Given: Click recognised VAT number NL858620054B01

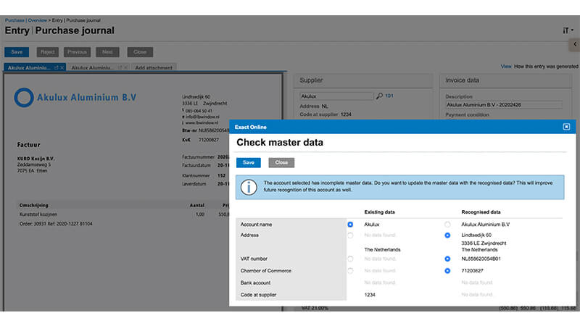Looking at the screenshot, I should 481,259.
